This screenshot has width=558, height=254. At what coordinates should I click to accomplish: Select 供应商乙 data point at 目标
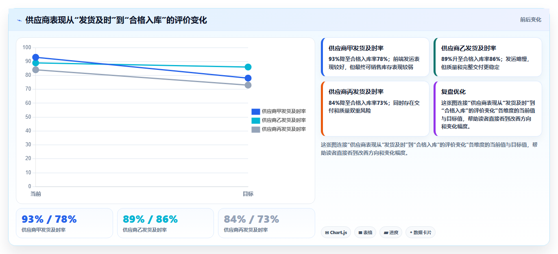[248, 67]
